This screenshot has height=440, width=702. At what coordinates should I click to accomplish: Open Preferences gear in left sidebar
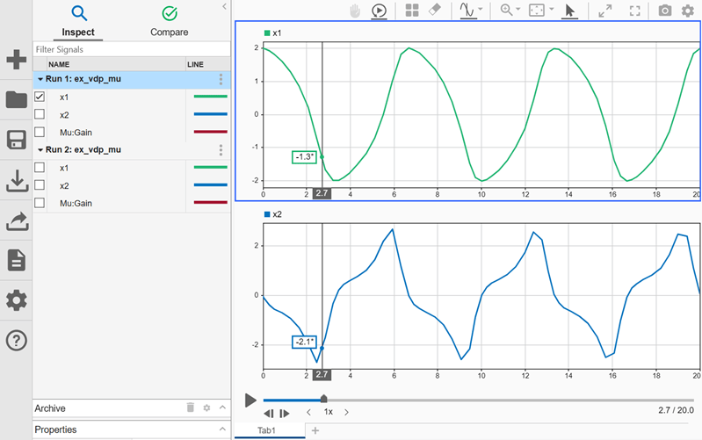pos(17,300)
